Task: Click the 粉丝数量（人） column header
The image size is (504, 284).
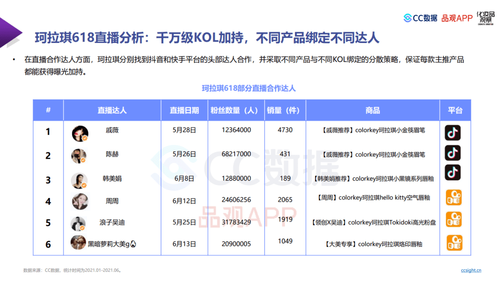Action: coord(236,111)
